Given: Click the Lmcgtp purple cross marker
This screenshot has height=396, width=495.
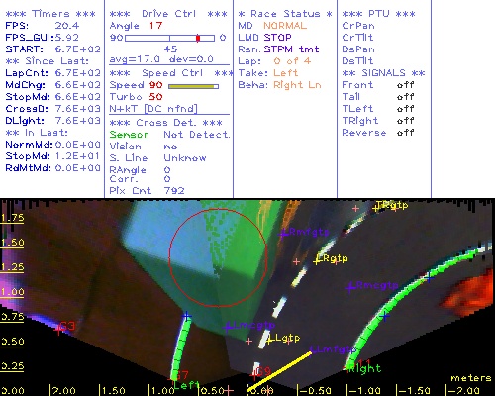Looking at the screenshot, I should click(228, 328).
